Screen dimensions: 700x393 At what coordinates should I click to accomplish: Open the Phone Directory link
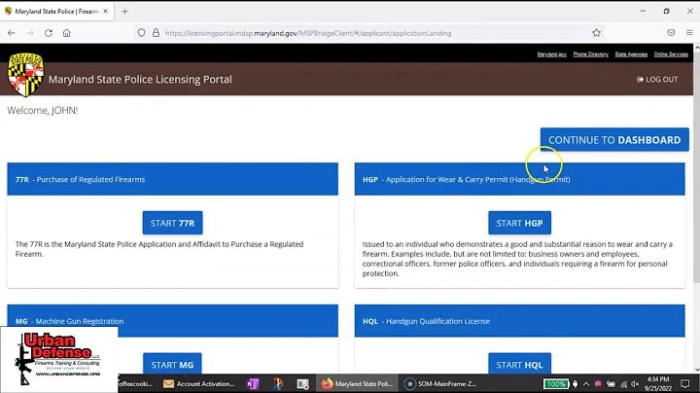point(591,54)
